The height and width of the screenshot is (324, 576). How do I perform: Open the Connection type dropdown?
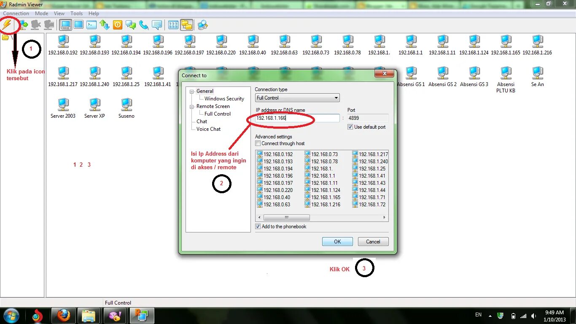(x=297, y=98)
